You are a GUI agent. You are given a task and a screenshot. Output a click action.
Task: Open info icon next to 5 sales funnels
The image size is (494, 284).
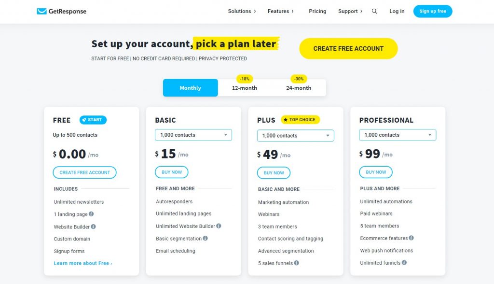(297, 263)
